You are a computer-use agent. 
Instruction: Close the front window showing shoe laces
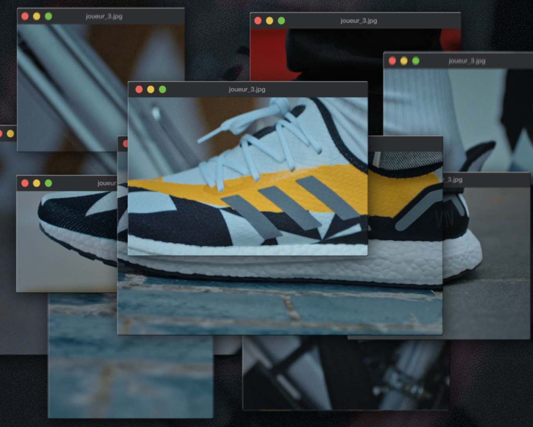pos(139,89)
